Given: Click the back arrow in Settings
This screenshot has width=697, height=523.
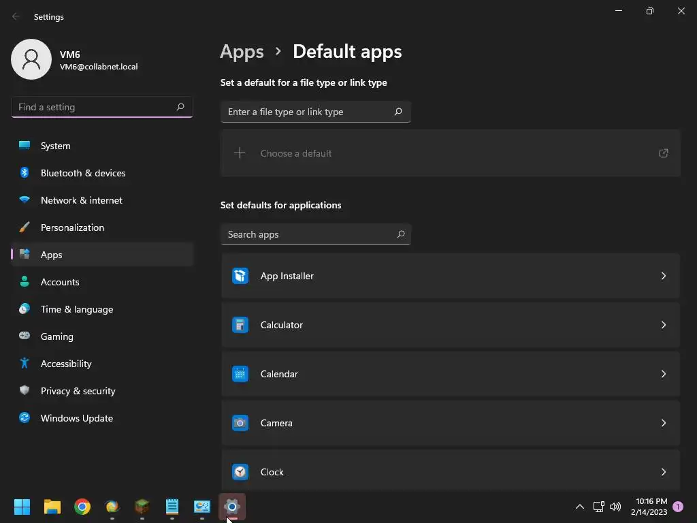Looking at the screenshot, I should tap(16, 17).
